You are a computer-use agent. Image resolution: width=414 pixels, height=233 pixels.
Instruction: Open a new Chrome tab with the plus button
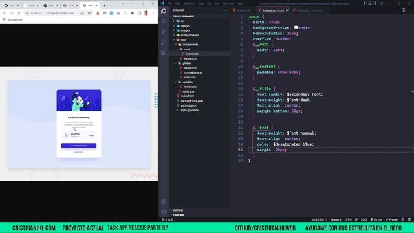(x=105, y=5)
